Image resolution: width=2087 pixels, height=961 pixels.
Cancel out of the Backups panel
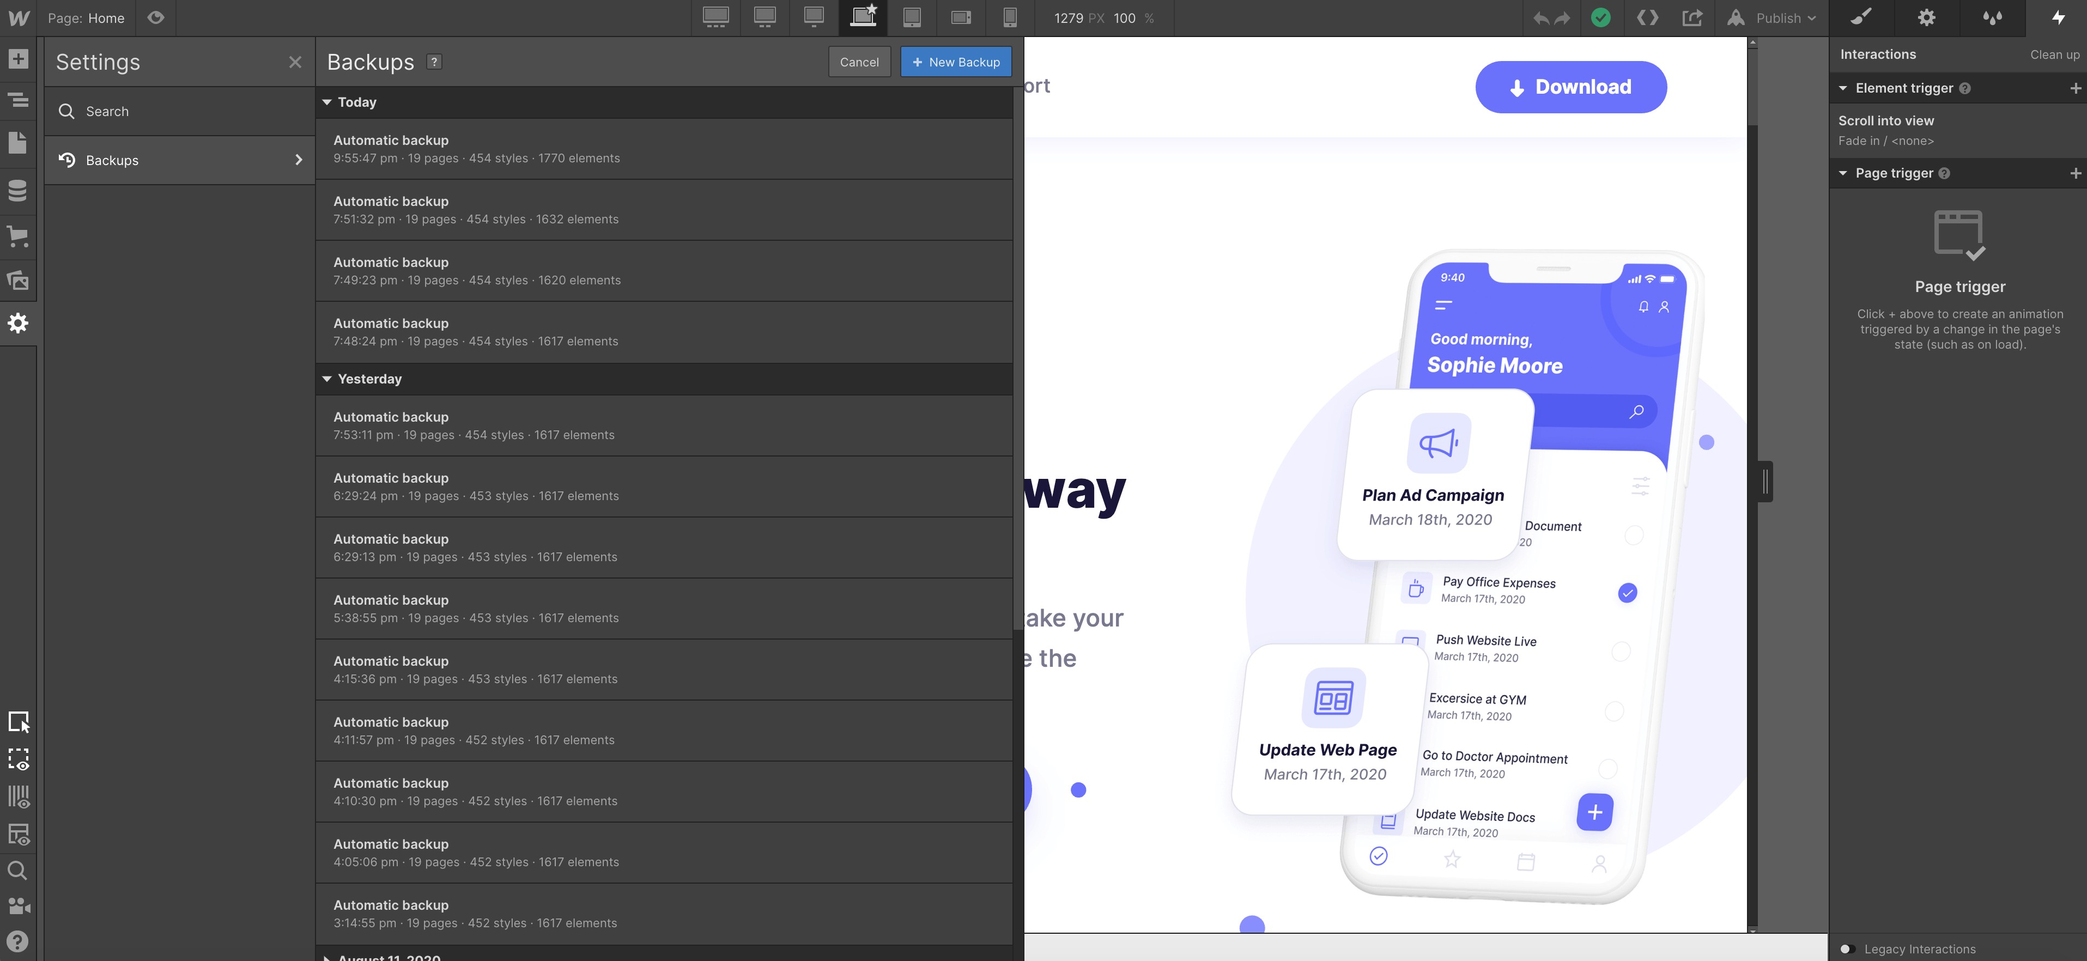coord(859,62)
